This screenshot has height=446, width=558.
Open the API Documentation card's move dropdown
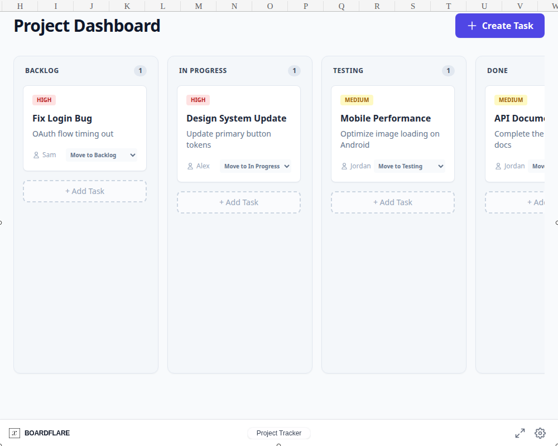coord(536,166)
